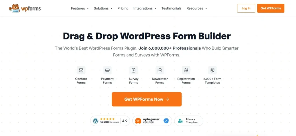Select the 2,000+ Form Templates icon
296x136 pixels.
coord(212,70)
